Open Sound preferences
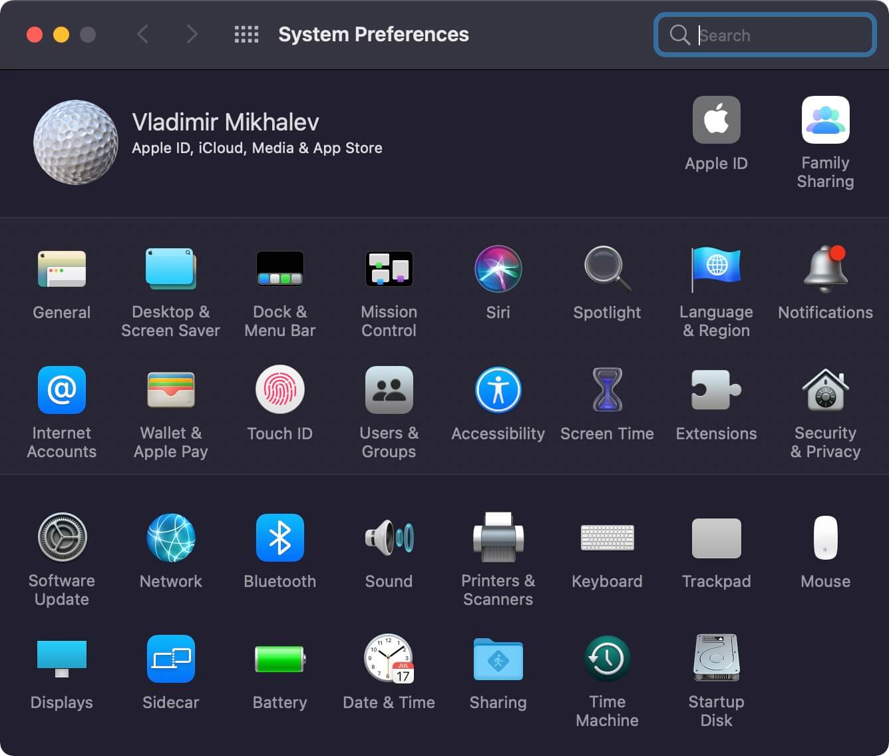This screenshot has width=889, height=756. pos(389,538)
